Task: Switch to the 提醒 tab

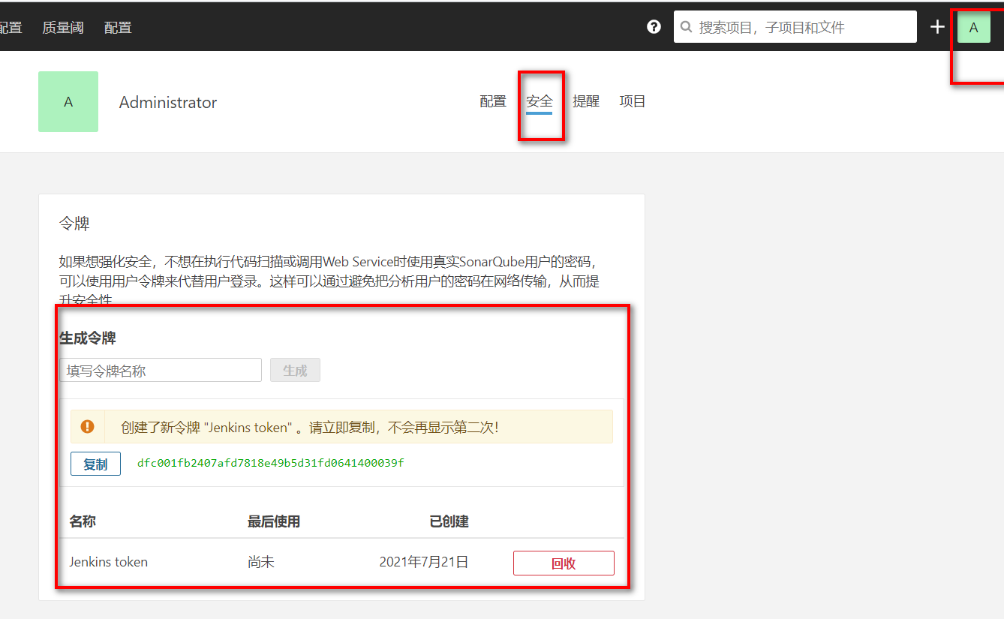Action: [586, 101]
